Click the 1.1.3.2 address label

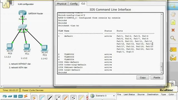tap(24, 58)
